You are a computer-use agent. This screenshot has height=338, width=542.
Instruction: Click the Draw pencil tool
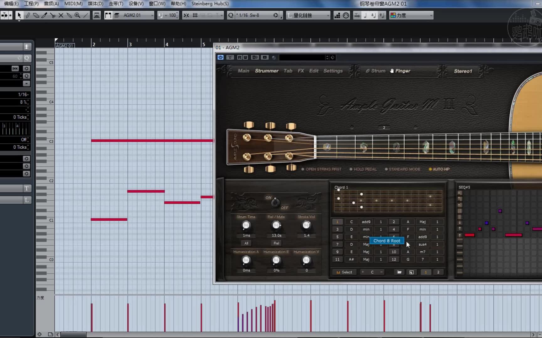pyautogui.click(x=28, y=15)
